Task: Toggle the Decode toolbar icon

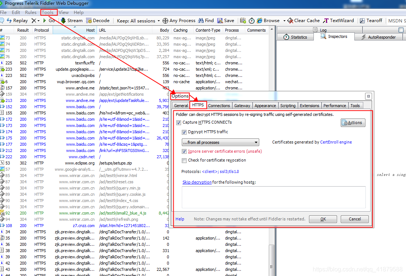Action: 89,20
